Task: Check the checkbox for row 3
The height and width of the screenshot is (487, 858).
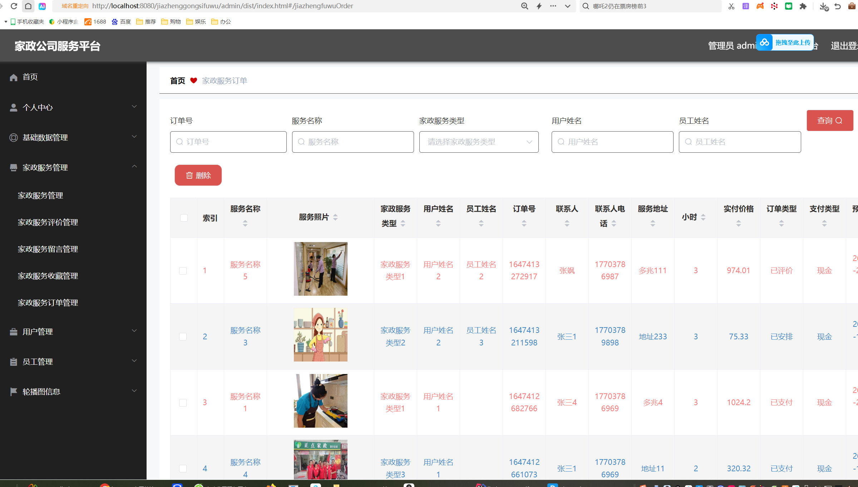Action: coord(183,403)
